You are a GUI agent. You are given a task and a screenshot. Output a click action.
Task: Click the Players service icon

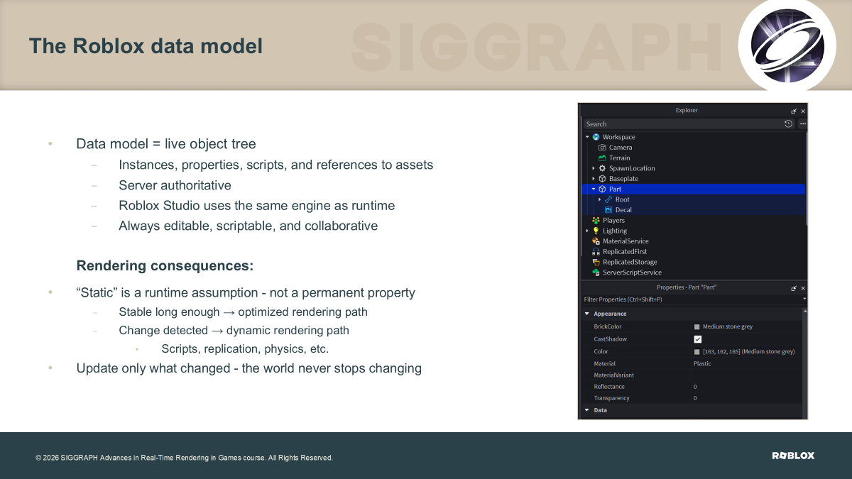tap(596, 221)
